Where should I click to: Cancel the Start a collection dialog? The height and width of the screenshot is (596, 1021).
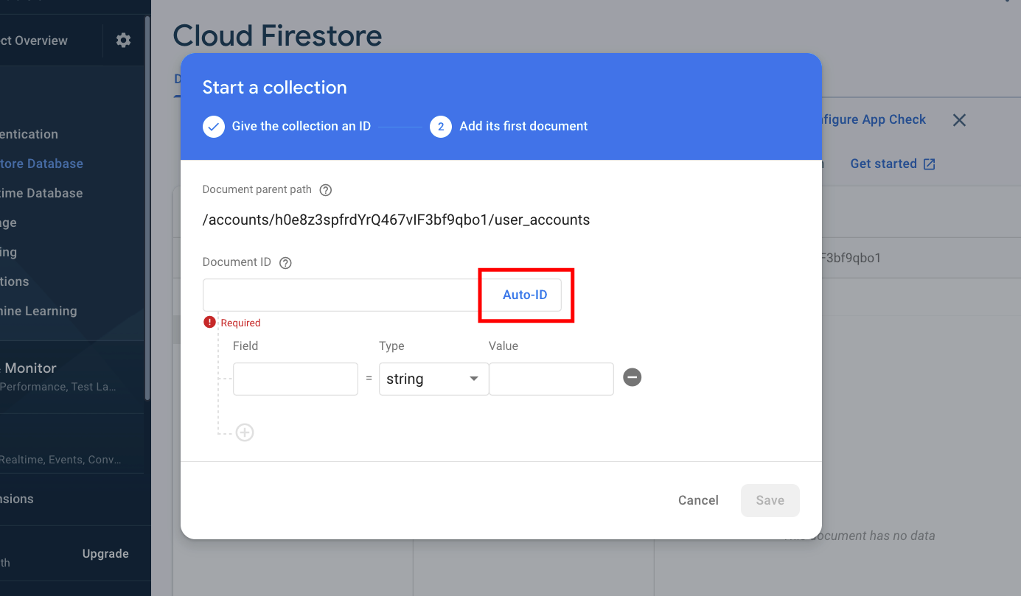pos(698,500)
